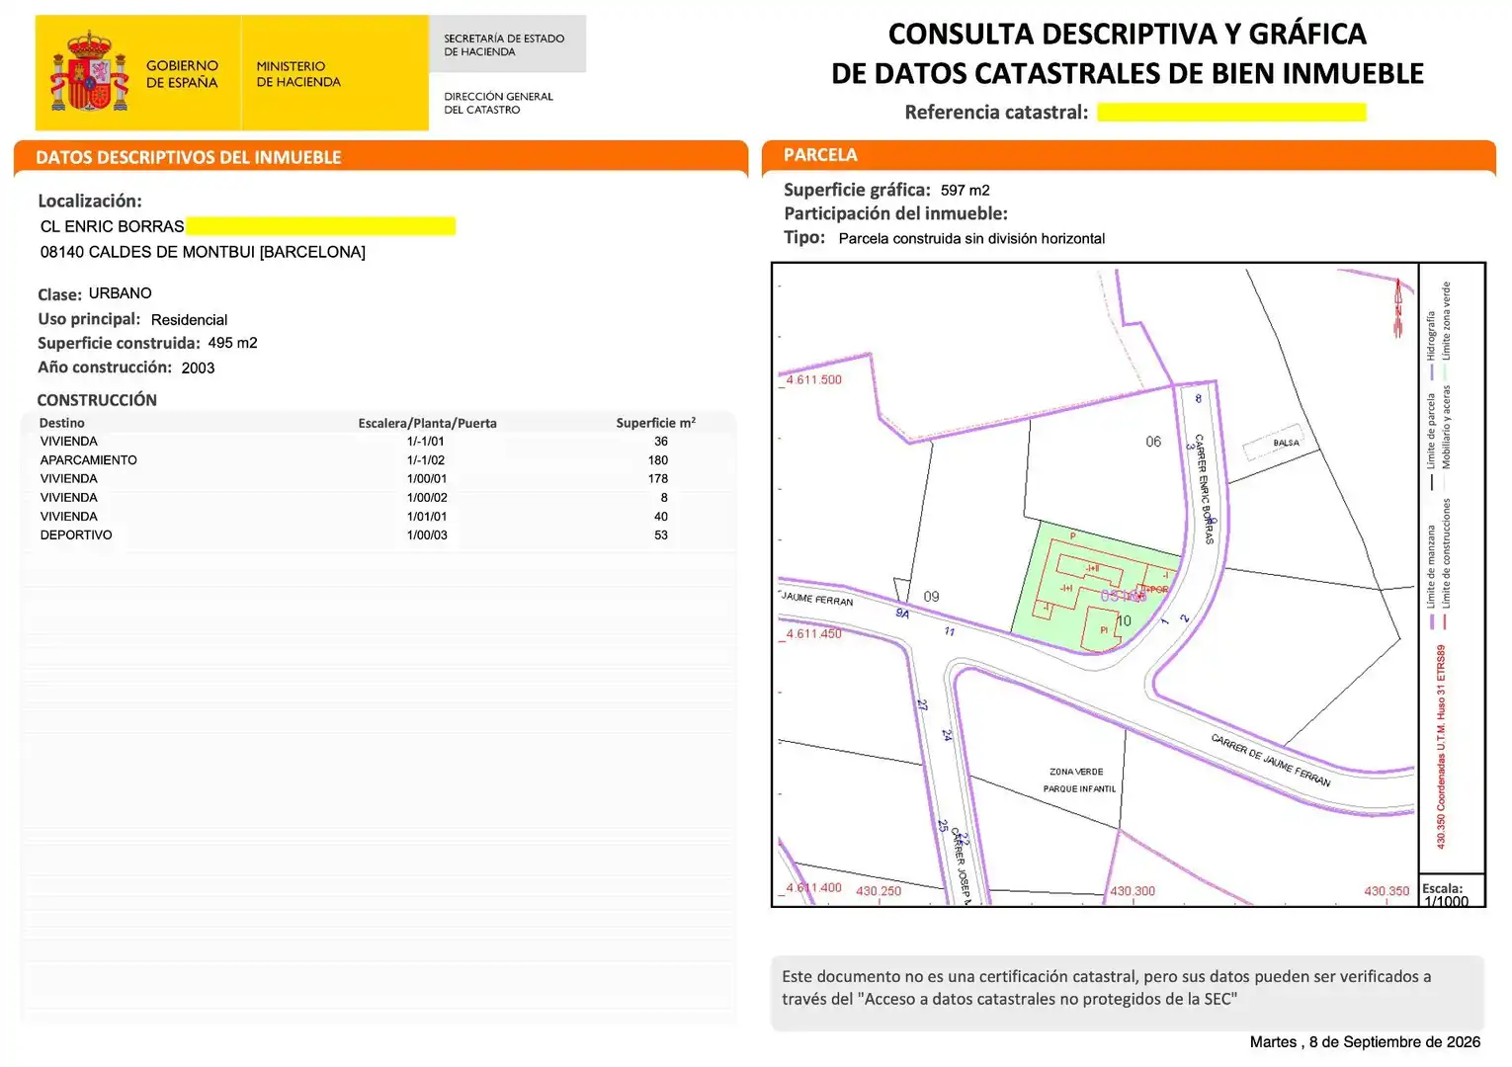Click the red north arrow on the map

[1397, 307]
